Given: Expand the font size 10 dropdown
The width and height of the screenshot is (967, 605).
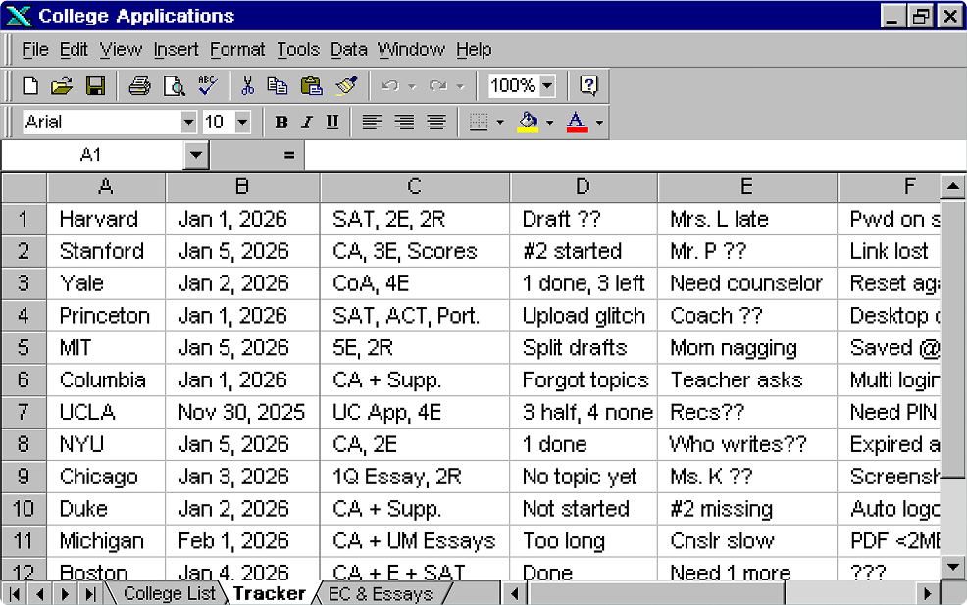Looking at the screenshot, I should tap(242, 123).
